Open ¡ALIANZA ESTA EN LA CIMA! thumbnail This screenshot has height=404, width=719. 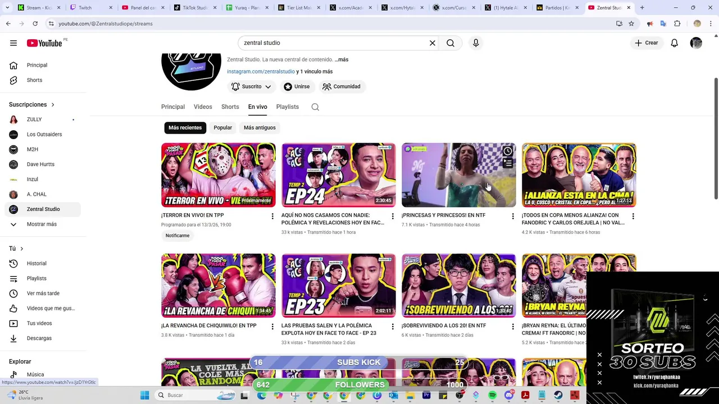[x=579, y=175]
